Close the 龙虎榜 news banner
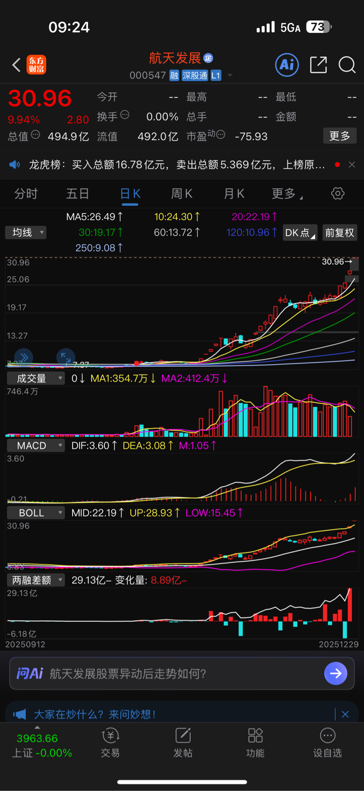 352,164
